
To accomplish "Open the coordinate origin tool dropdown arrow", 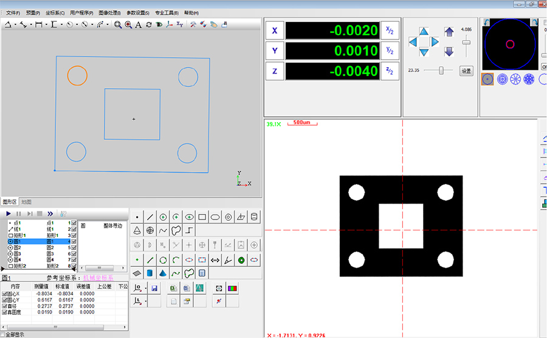I will 146,288.
